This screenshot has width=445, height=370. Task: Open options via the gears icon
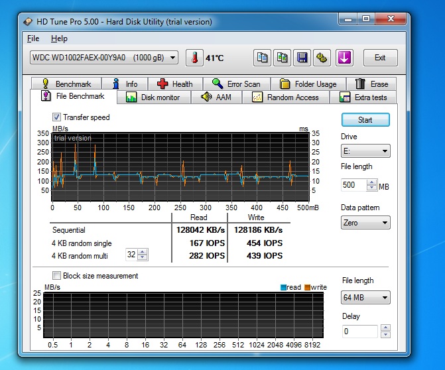click(322, 58)
